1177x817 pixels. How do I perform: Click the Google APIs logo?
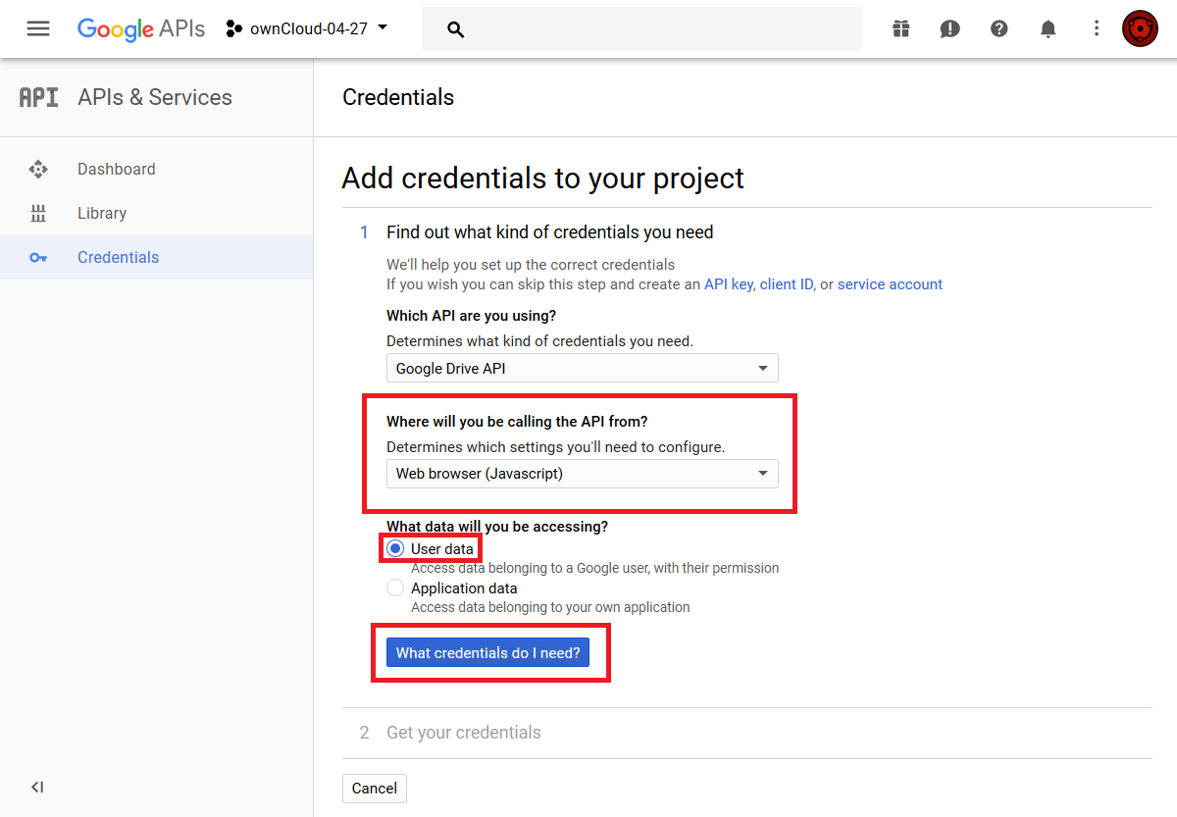click(140, 28)
